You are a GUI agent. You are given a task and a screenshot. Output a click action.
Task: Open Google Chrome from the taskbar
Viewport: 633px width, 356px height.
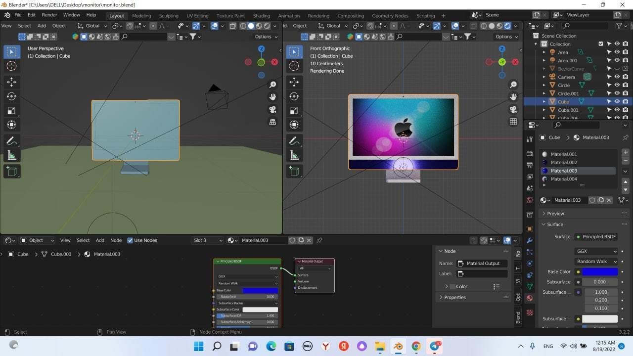point(416,346)
